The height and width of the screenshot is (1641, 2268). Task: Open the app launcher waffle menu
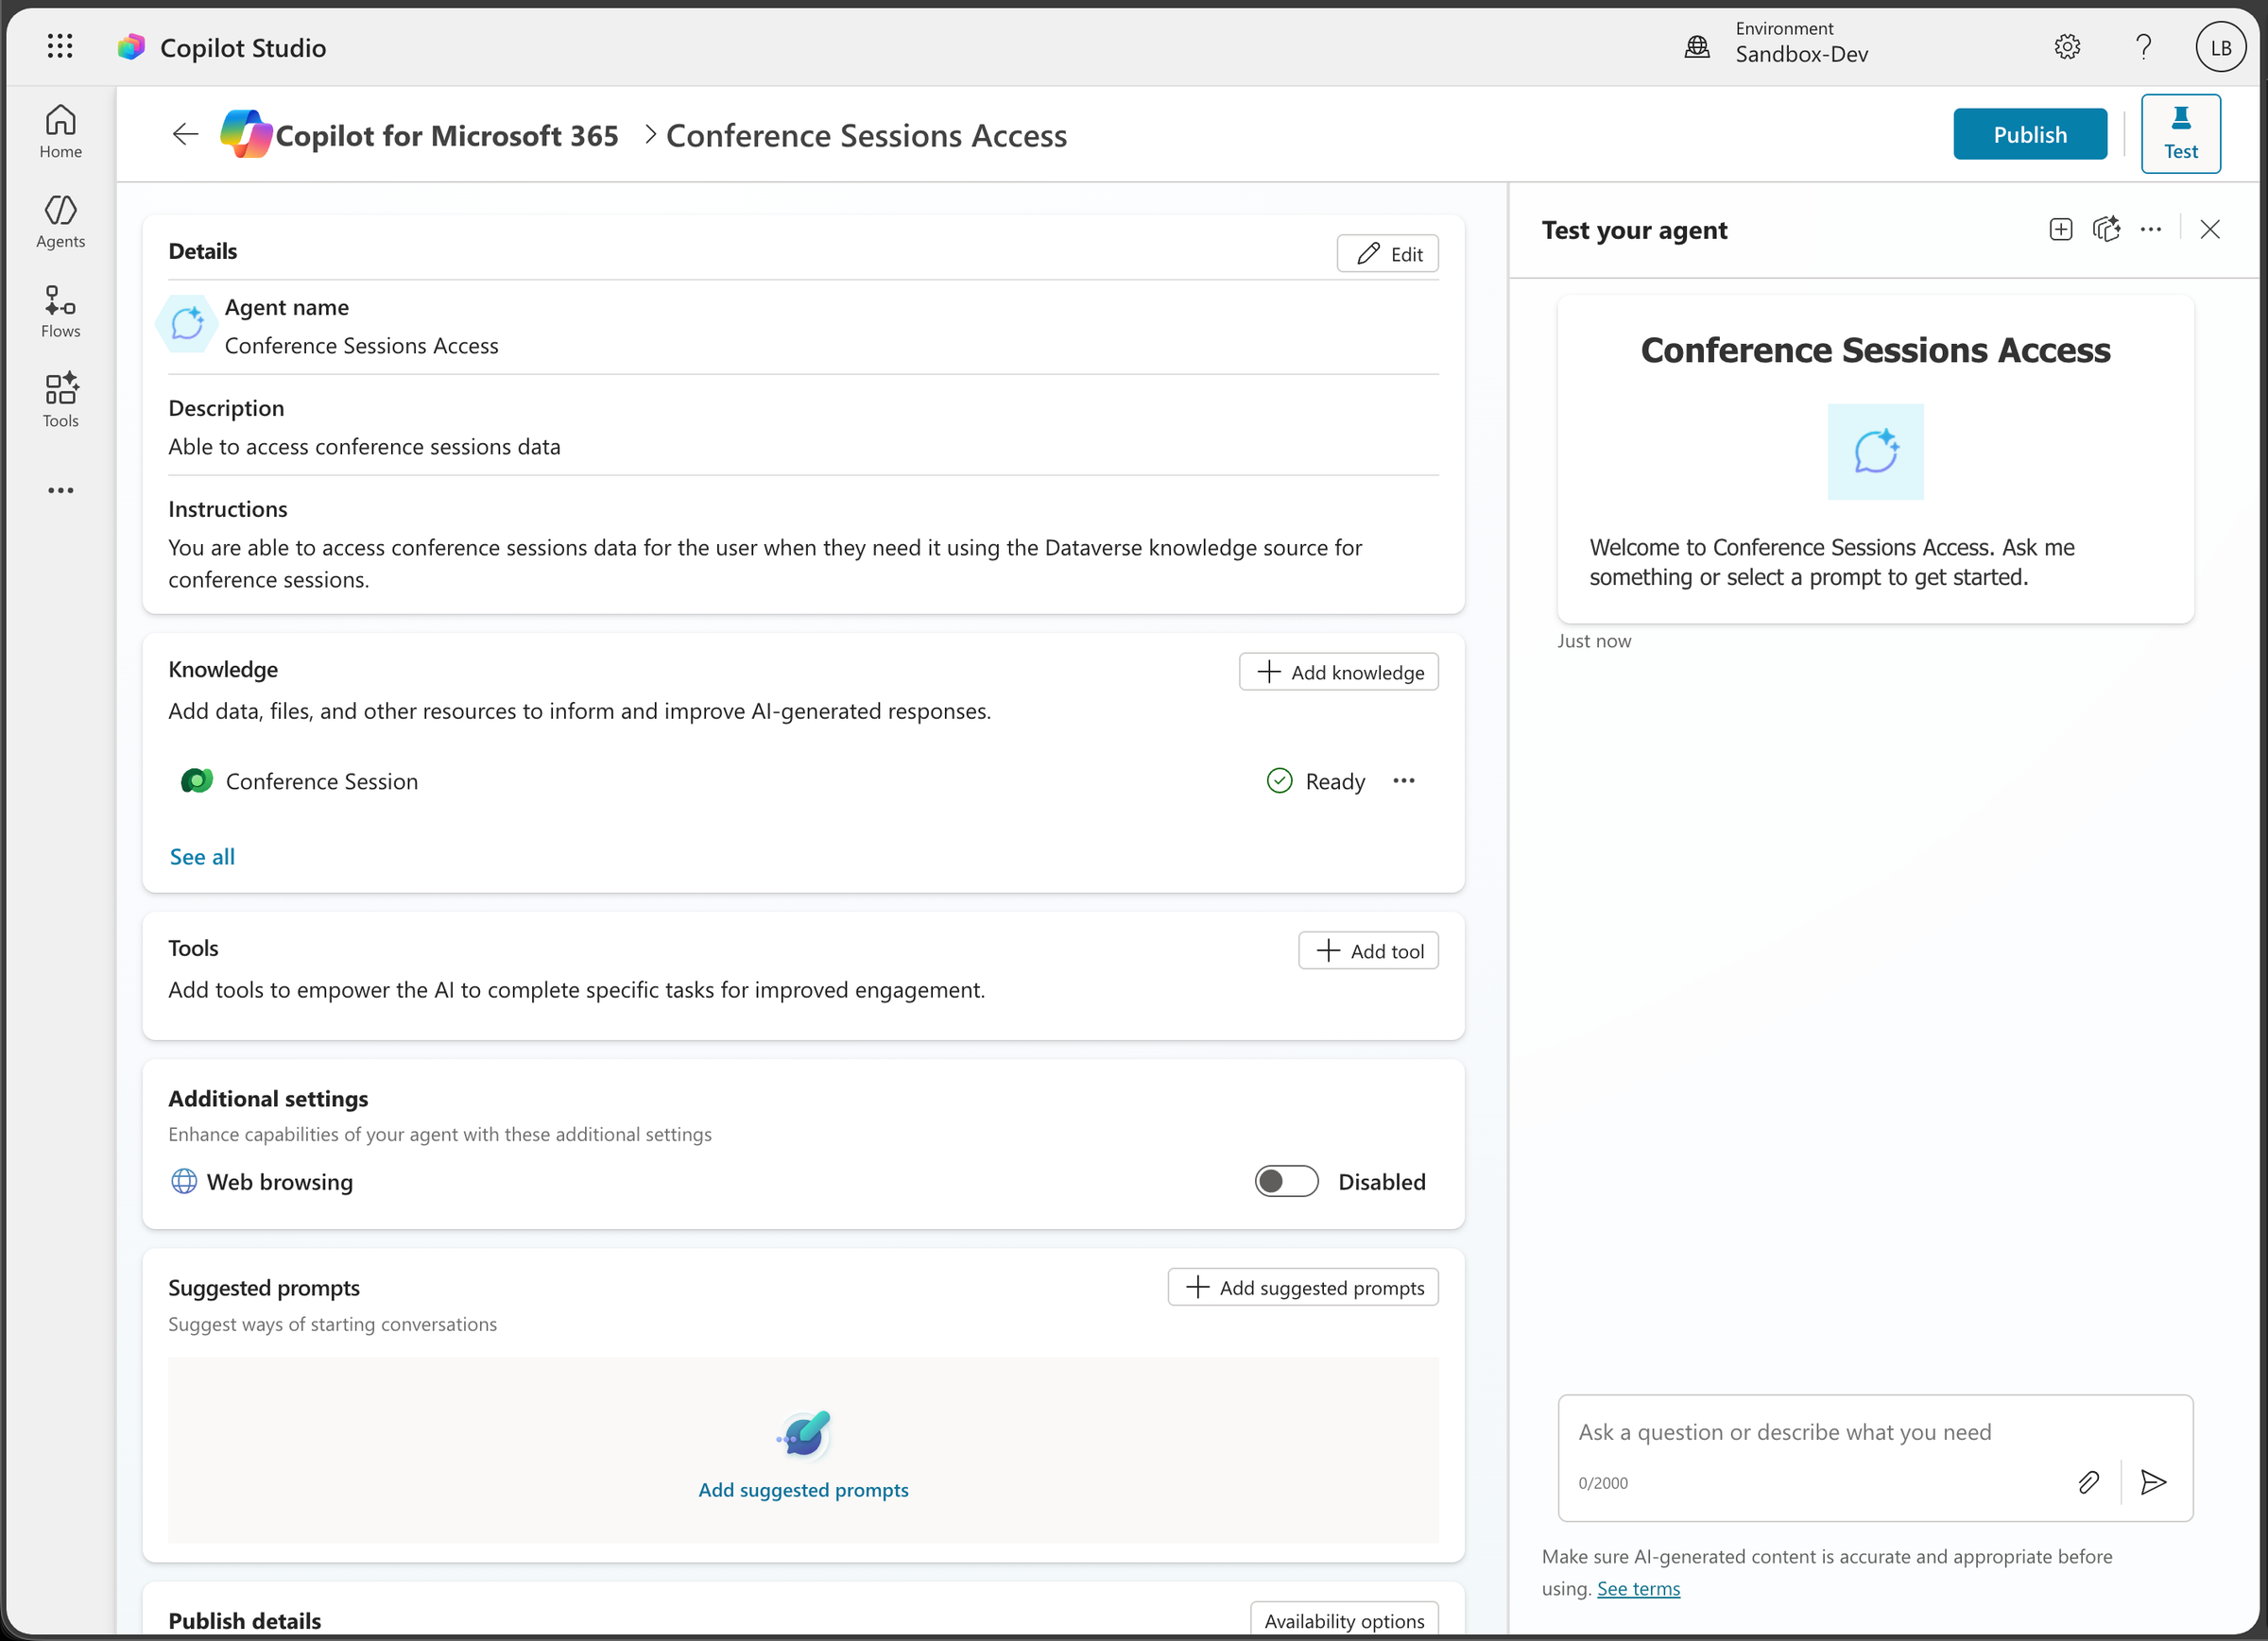pos(60,46)
